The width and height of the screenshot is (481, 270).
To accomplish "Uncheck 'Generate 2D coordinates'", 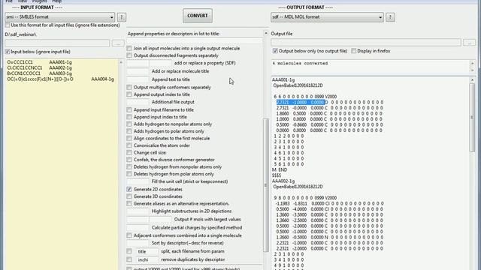I will click(129, 190).
